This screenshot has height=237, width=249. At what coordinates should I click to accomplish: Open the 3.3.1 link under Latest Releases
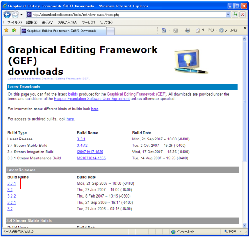click(x=12, y=183)
